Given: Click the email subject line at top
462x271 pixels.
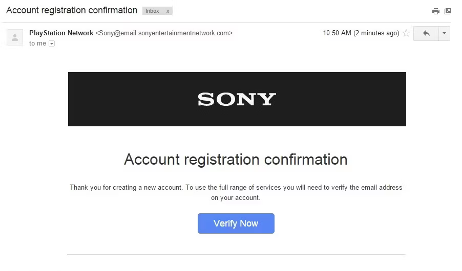Looking at the screenshot, I should pos(72,10).
